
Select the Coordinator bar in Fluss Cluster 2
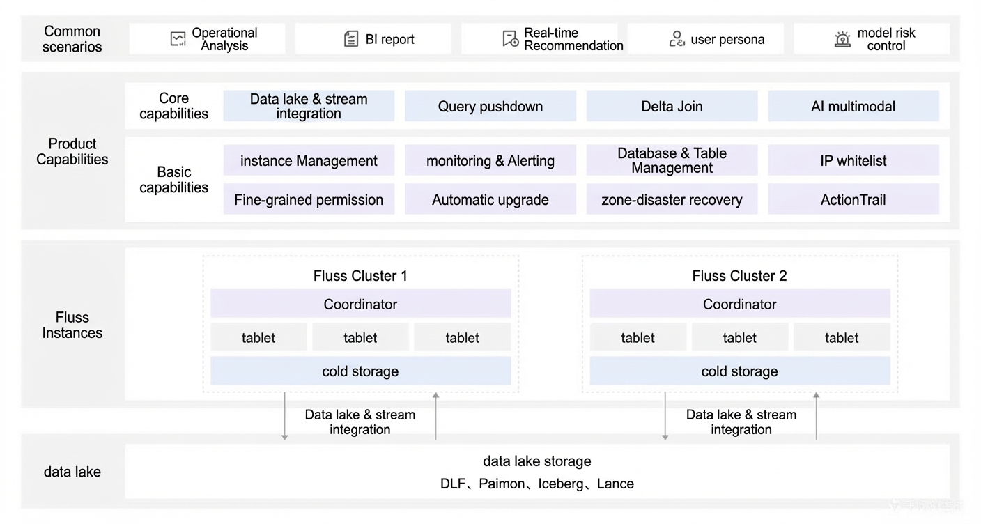(740, 304)
